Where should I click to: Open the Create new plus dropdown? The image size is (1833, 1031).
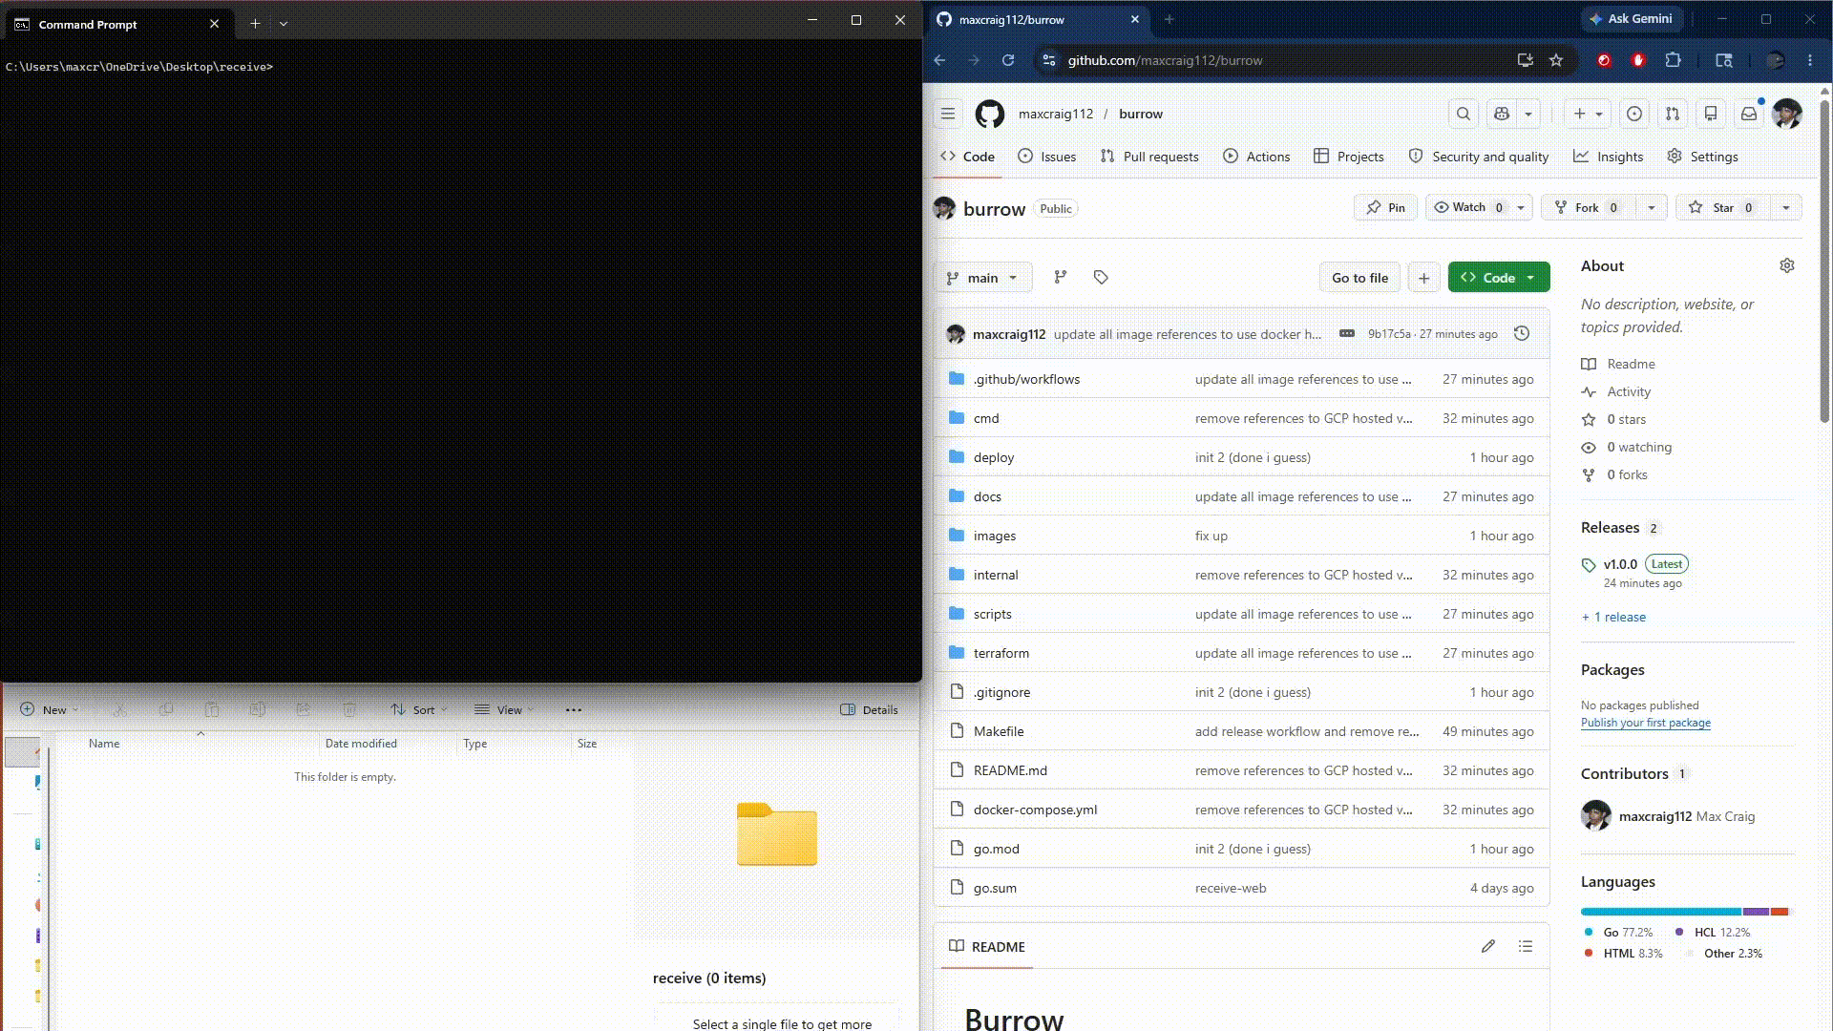[x=1589, y=114]
